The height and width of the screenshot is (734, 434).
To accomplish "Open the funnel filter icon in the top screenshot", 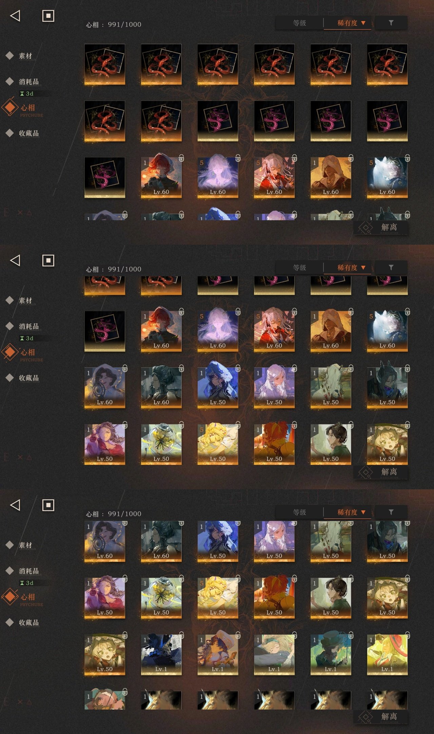I will pyautogui.click(x=391, y=23).
